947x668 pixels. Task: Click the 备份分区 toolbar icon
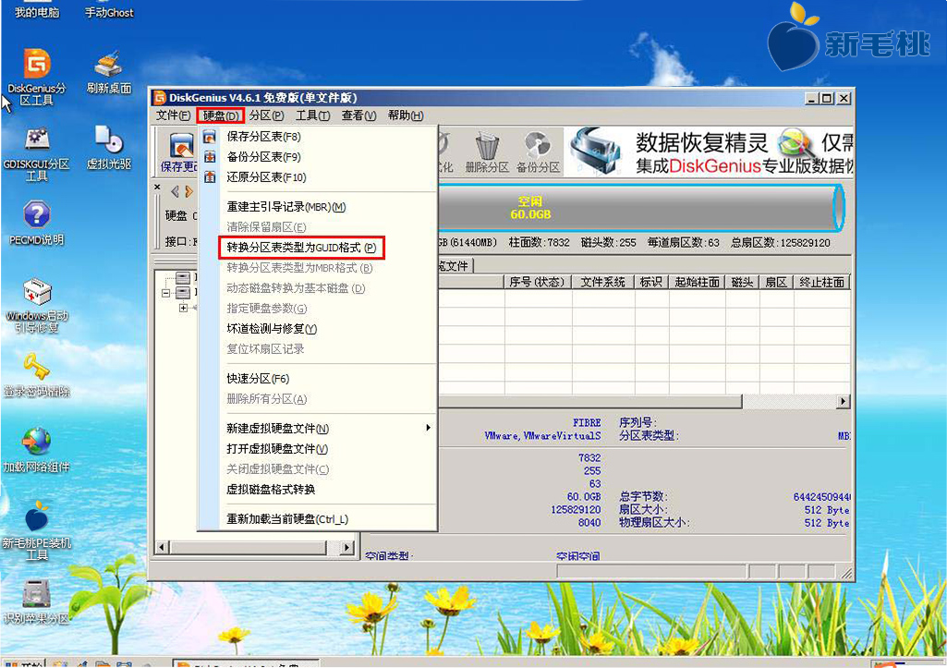[538, 152]
